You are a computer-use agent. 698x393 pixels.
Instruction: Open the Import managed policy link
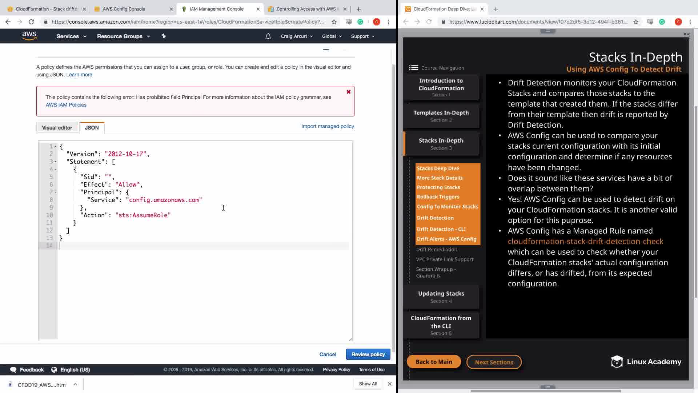point(327,126)
